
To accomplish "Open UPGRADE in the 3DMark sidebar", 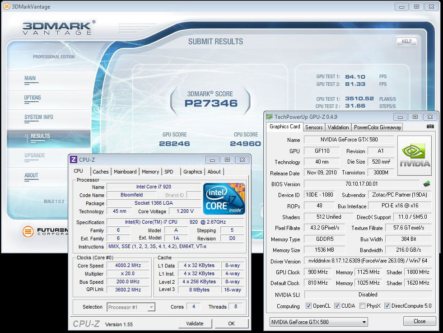I will pos(35,155).
